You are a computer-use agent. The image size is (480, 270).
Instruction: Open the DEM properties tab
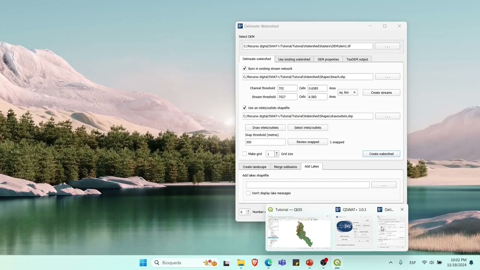coord(328,59)
